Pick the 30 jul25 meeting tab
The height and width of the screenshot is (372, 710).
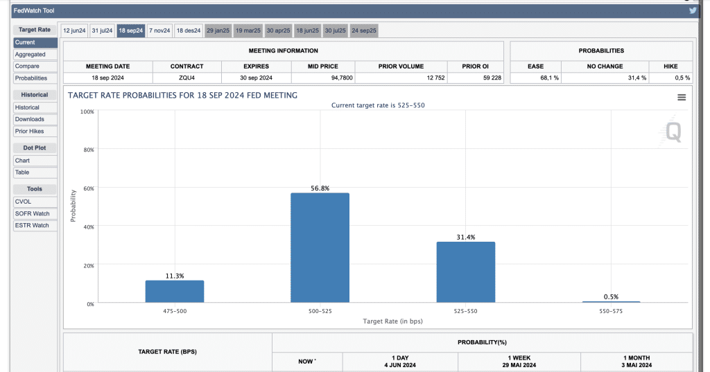[x=335, y=30]
